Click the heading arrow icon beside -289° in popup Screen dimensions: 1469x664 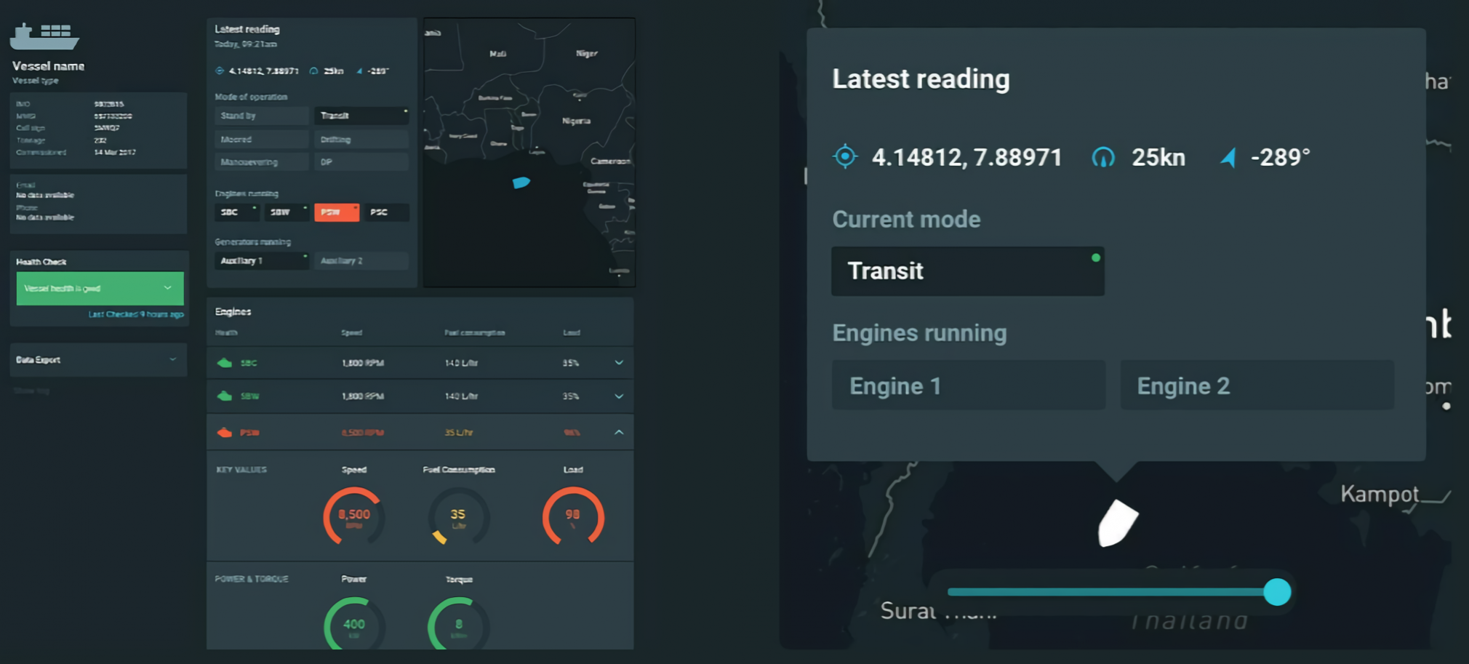(1228, 157)
